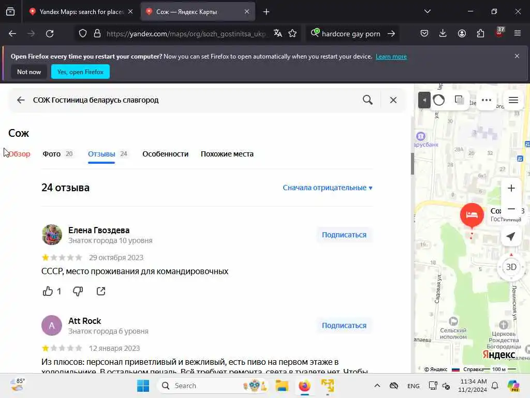Viewport: 530px width, 398px height.
Task: Zoom out on the map
Action: point(511,209)
